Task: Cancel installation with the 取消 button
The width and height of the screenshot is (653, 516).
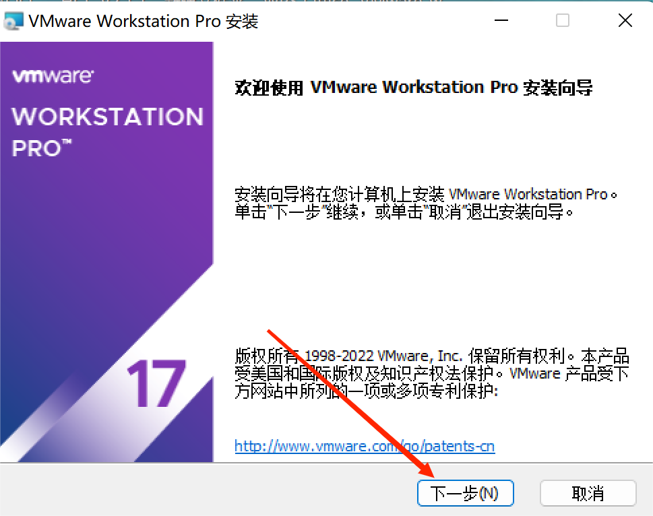Action: 588,493
